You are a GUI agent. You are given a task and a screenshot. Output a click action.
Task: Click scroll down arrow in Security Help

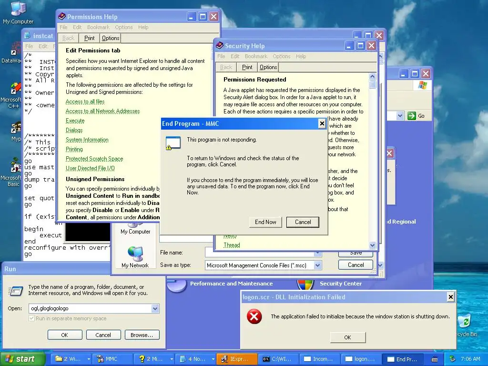pos(372,245)
